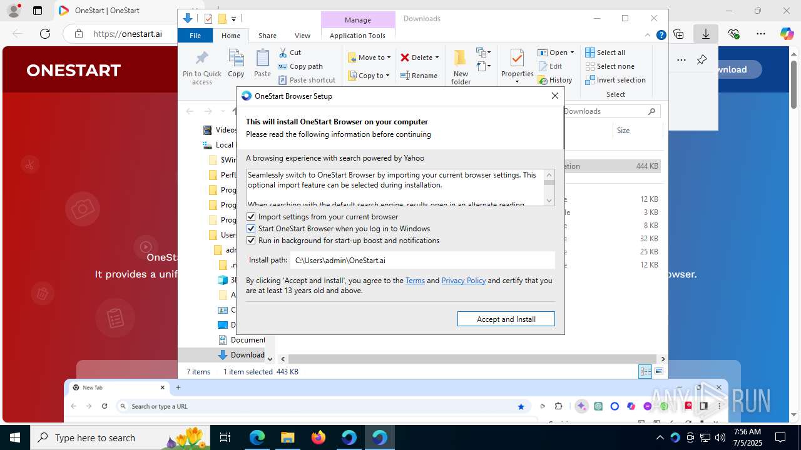Switch to large icons view in status bar
Image resolution: width=801 pixels, height=450 pixels.
658,372
